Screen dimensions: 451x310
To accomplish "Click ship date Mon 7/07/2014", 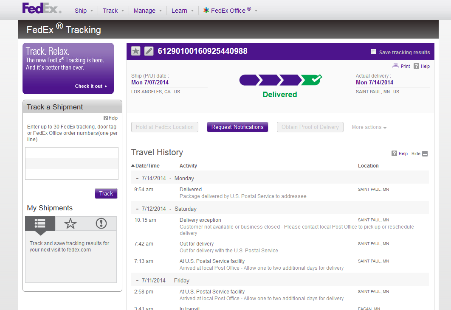I will 150,82.
